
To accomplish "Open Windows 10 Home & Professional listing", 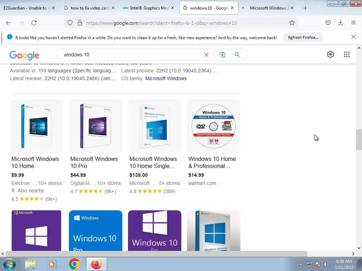I will tap(212, 162).
